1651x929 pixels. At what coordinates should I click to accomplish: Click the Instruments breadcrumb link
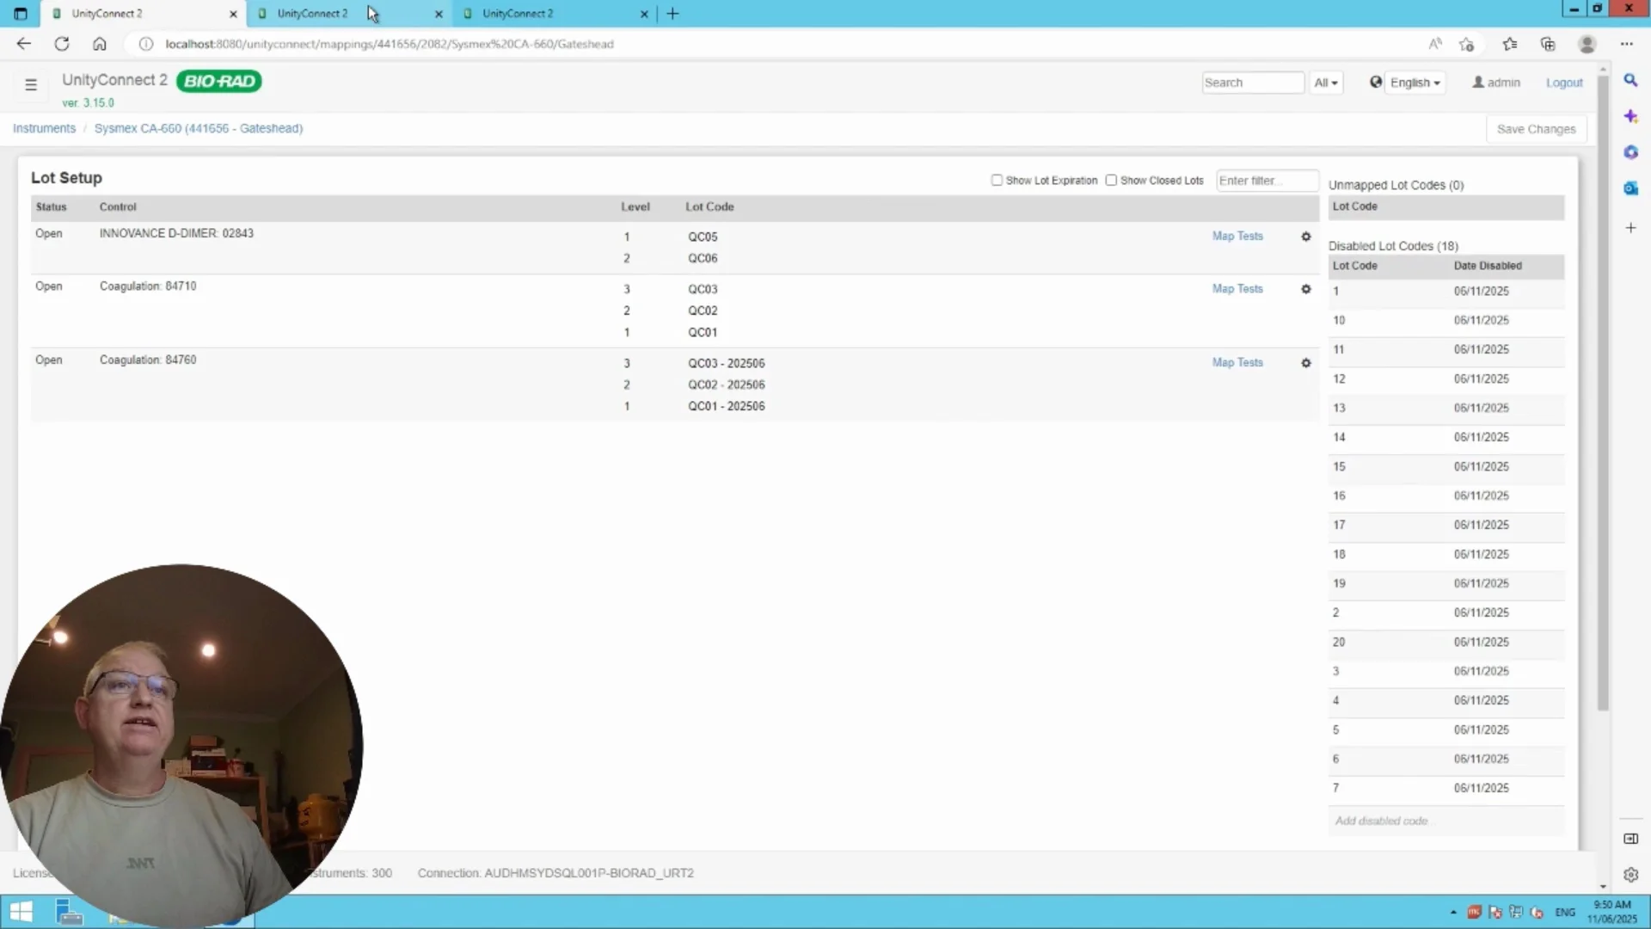(x=44, y=128)
